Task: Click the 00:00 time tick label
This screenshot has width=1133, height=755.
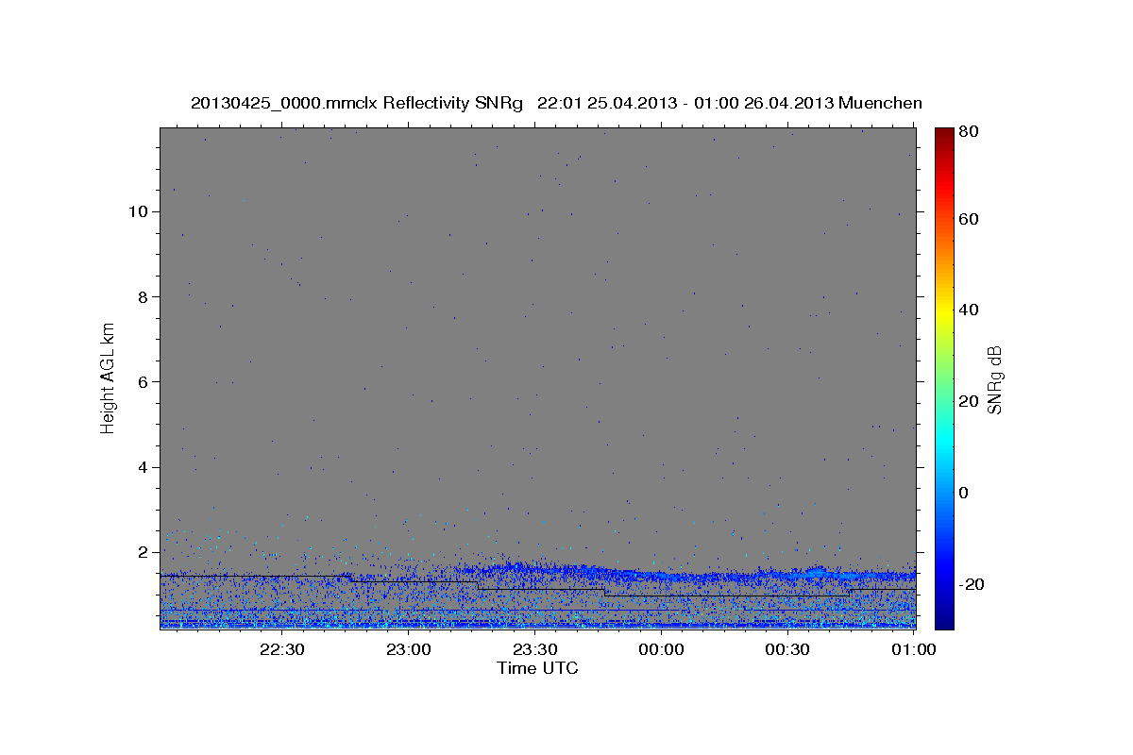Action: pyautogui.click(x=661, y=649)
